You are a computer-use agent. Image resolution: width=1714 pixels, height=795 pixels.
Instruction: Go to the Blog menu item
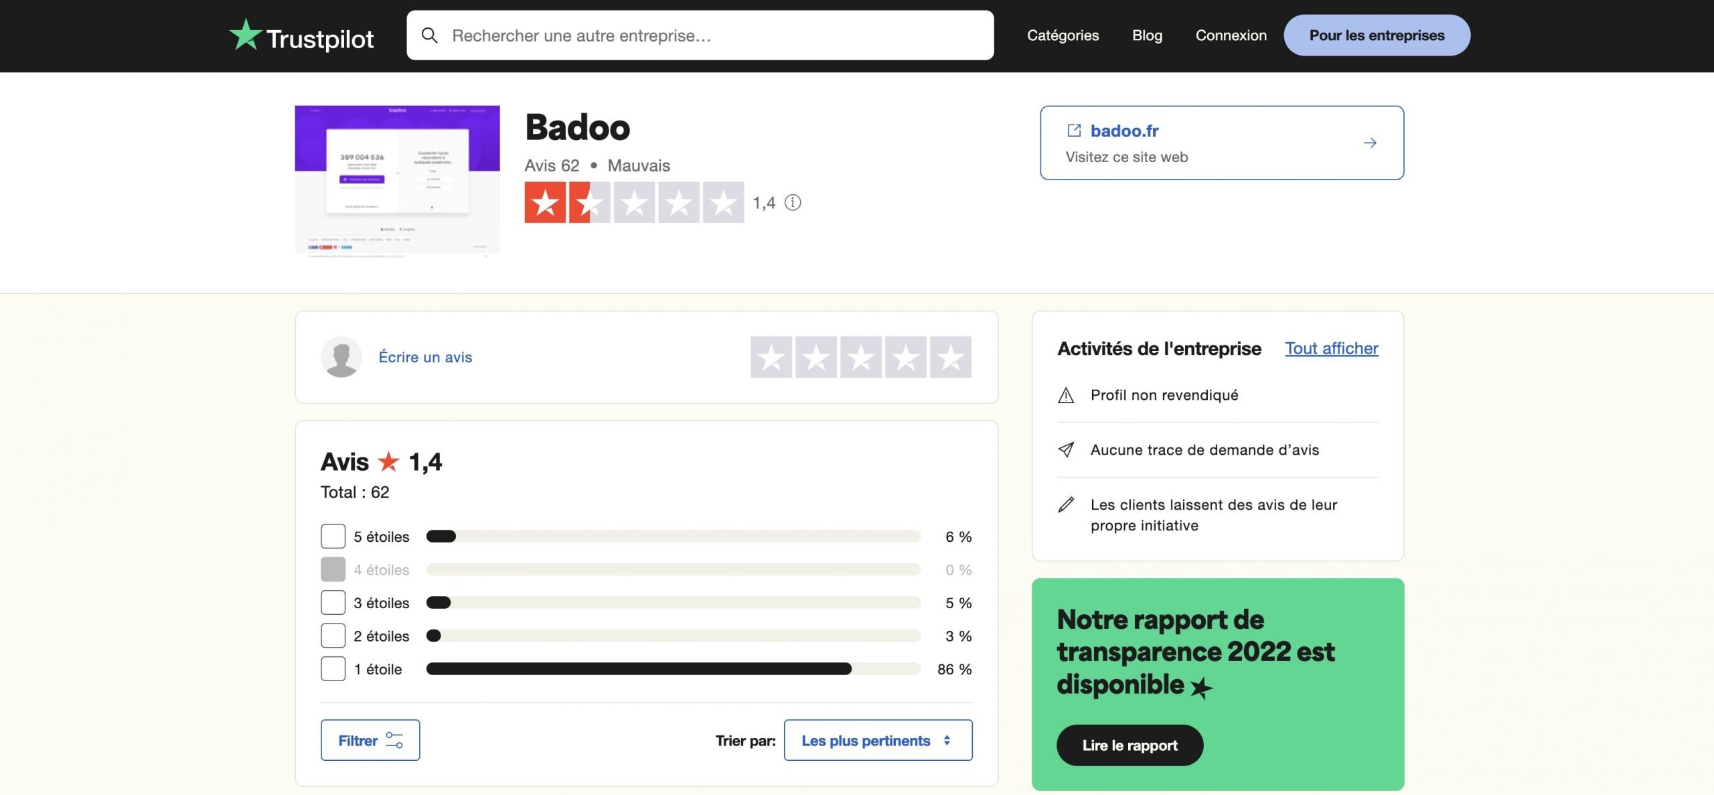[x=1147, y=35]
